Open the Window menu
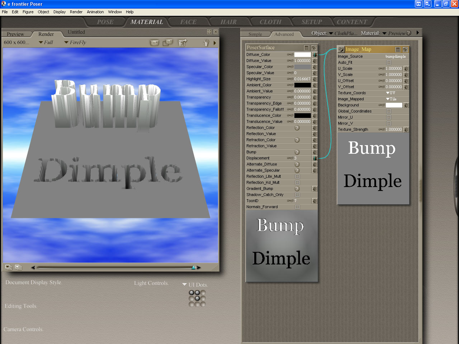The image size is (459, 344). [115, 11]
